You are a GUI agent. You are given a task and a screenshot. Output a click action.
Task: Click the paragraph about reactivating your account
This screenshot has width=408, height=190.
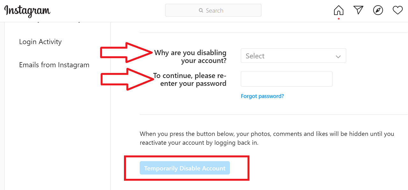(x=267, y=138)
